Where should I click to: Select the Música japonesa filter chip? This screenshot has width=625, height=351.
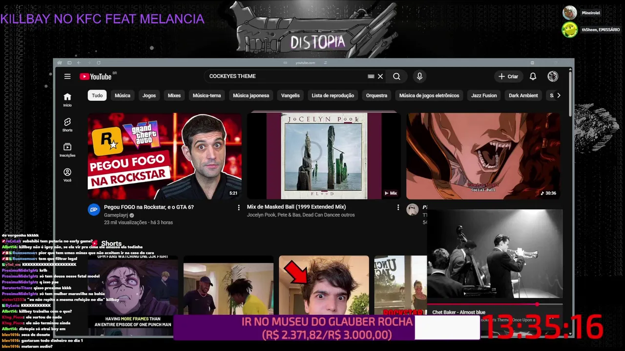(251, 96)
